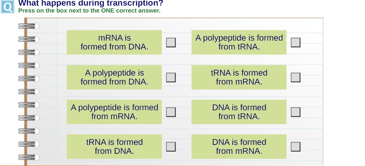Mark the checkbox for DNA formed from mRNA
365x166 pixels.
[296, 147]
